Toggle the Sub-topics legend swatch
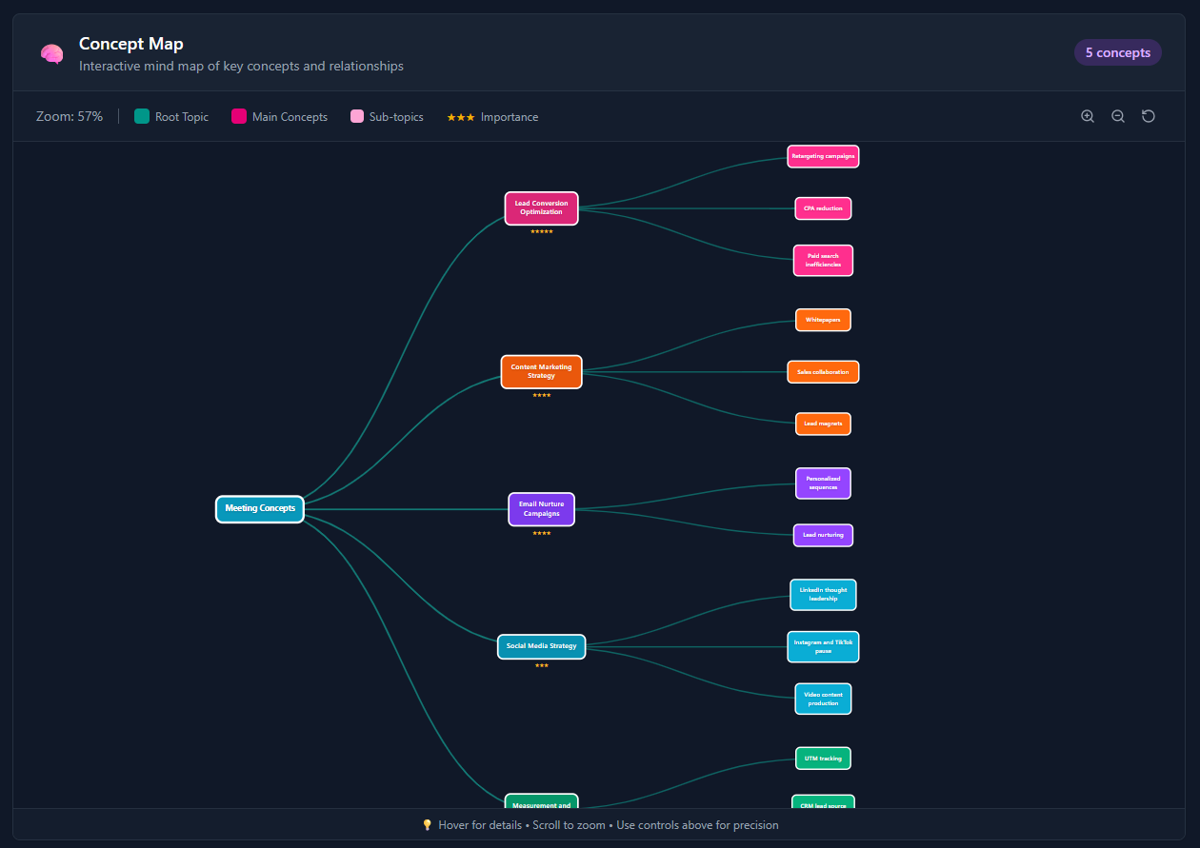Image resolution: width=1200 pixels, height=848 pixels. (x=358, y=115)
